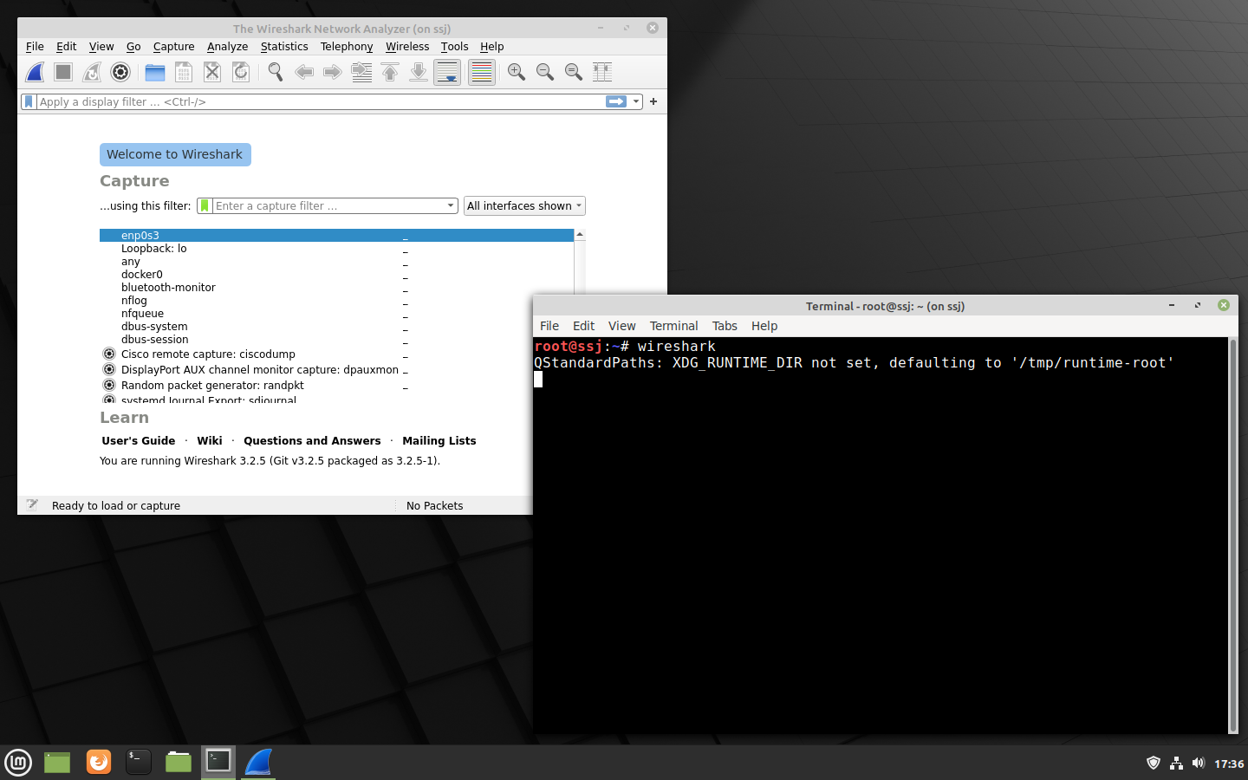Expand the capture filter combo box
1248x780 pixels.
[450, 205]
